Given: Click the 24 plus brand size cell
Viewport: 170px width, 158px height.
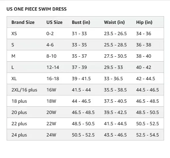Looking at the screenshot, I should point(19,135).
